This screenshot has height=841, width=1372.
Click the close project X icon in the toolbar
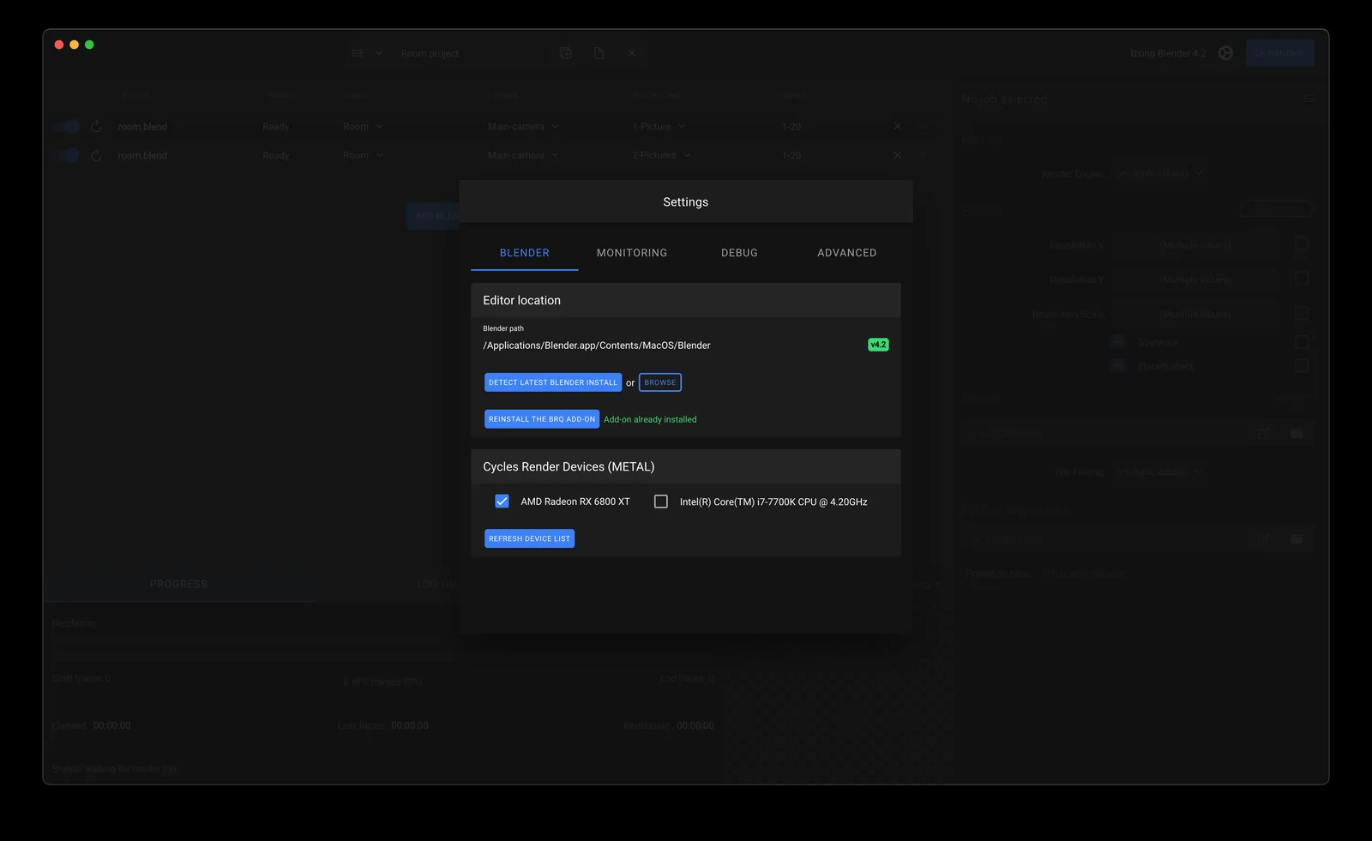pyautogui.click(x=632, y=52)
